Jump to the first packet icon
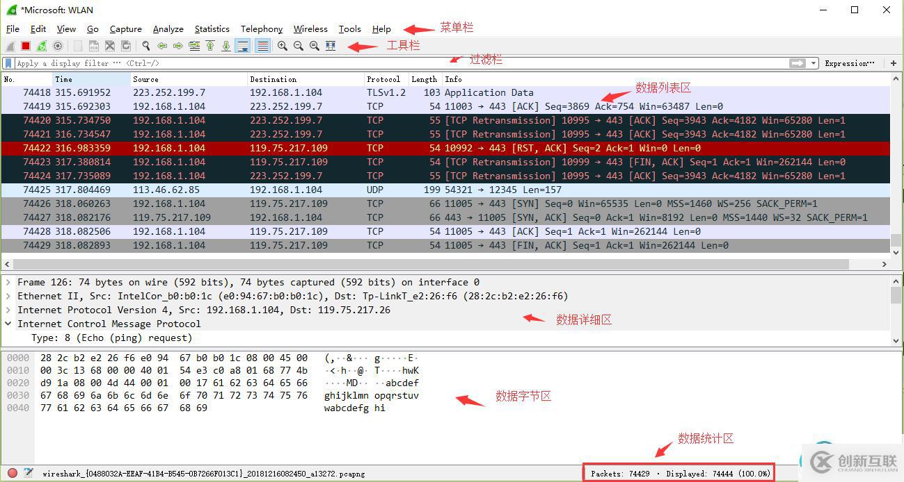 210,46
